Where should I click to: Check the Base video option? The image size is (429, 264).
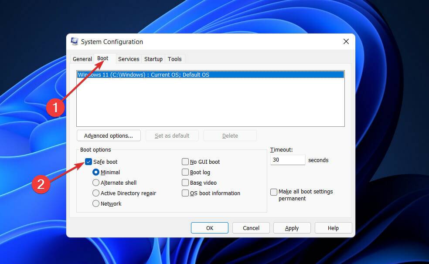185,183
